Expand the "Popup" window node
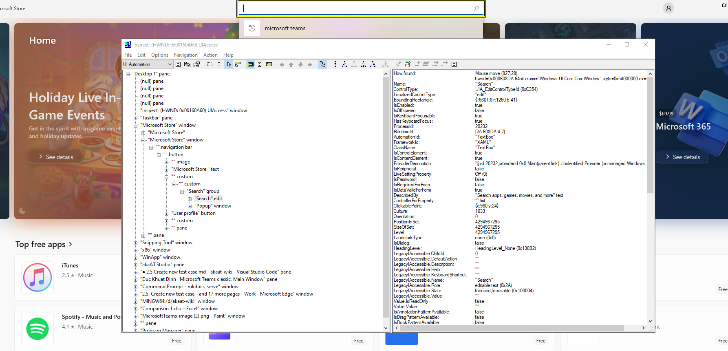Image resolution: width=728 pixels, height=351 pixels. pyautogui.click(x=190, y=206)
